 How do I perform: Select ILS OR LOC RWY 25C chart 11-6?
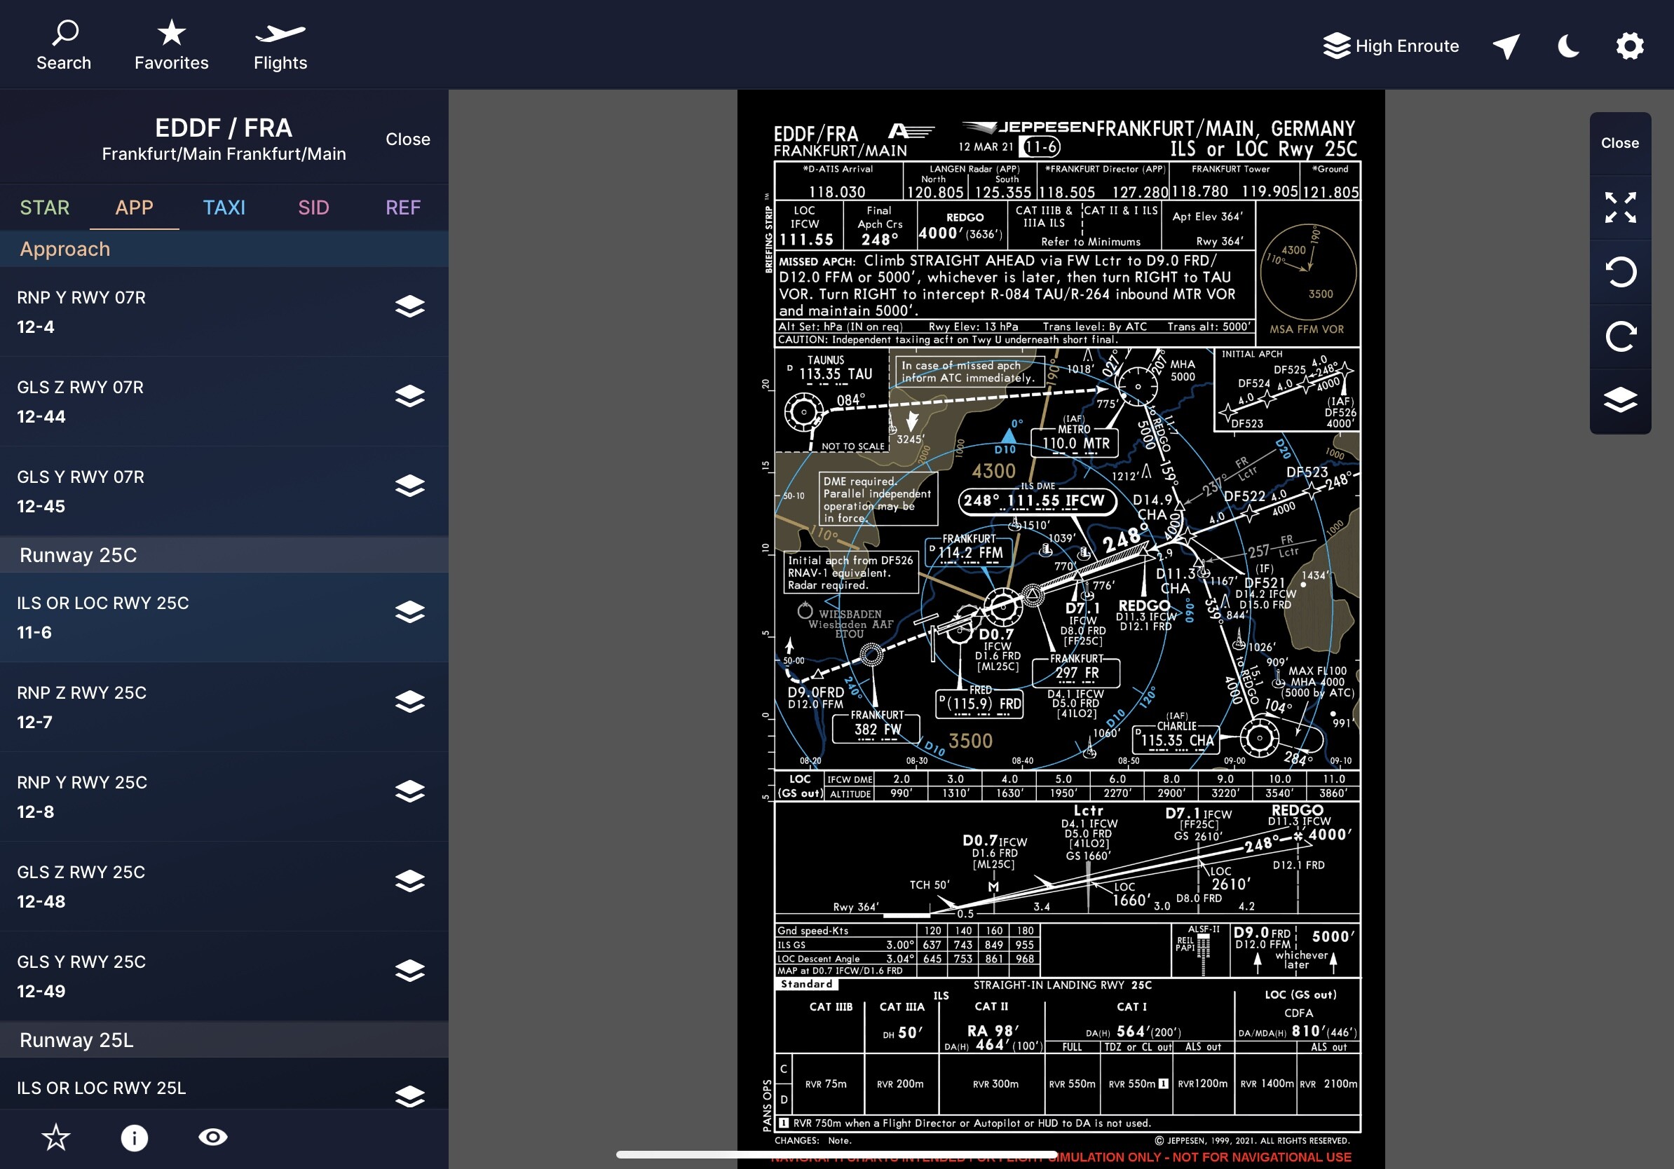(224, 617)
